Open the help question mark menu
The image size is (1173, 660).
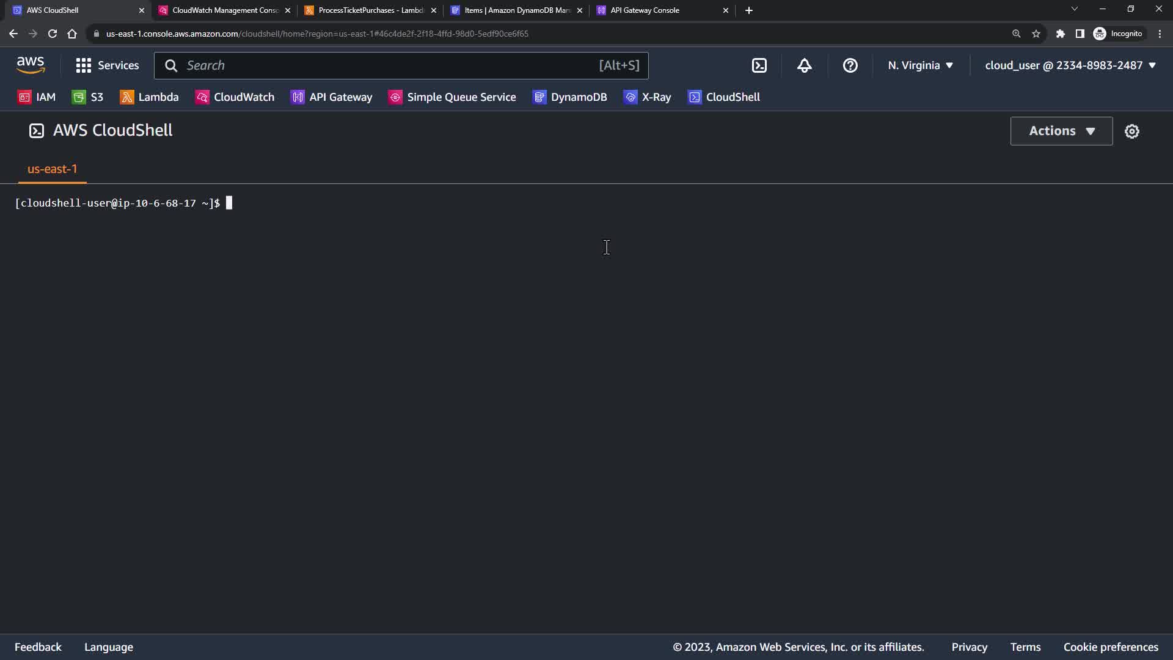click(x=850, y=65)
